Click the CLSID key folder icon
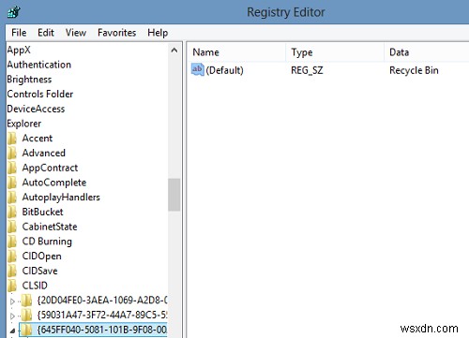Screen dimensions: 469x338 12,286
